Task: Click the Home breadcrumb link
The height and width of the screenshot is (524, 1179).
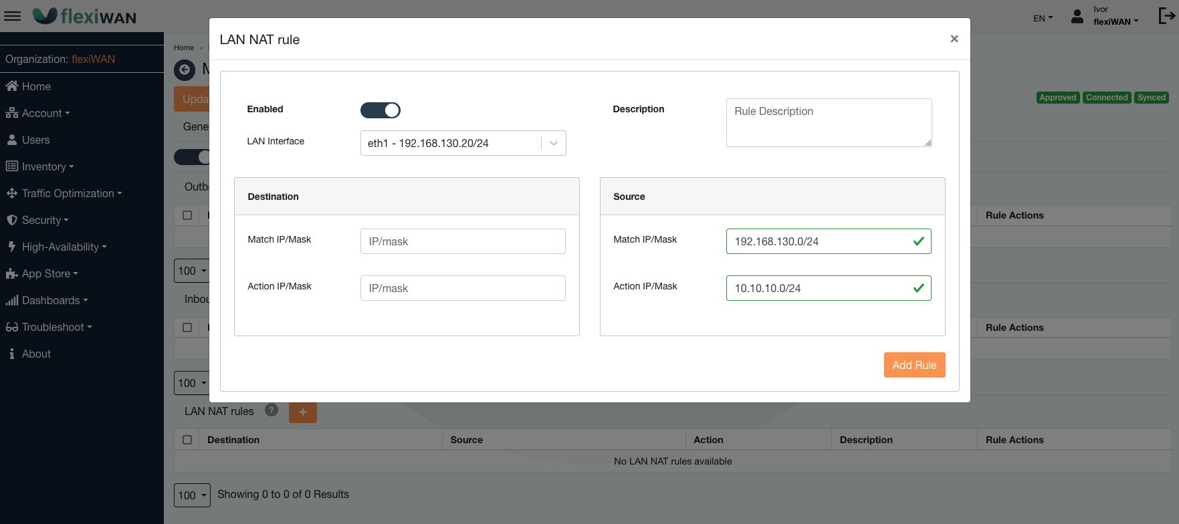Action: pyautogui.click(x=183, y=47)
